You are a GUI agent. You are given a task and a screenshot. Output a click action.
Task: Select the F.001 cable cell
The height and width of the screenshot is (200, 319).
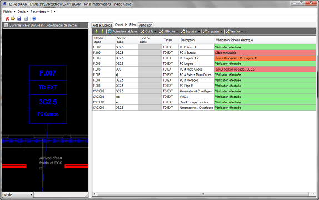tap(104, 80)
